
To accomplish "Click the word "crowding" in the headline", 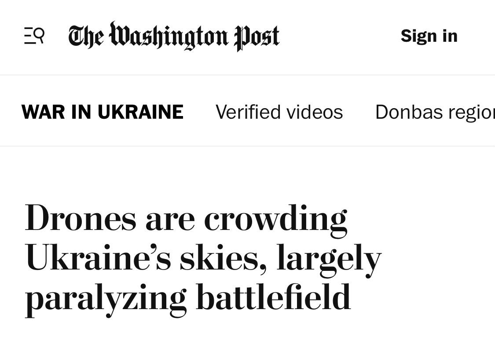I will coord(275,218).
